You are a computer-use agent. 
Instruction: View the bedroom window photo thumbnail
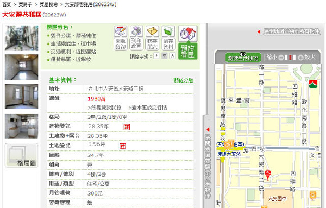pos(21,97)
